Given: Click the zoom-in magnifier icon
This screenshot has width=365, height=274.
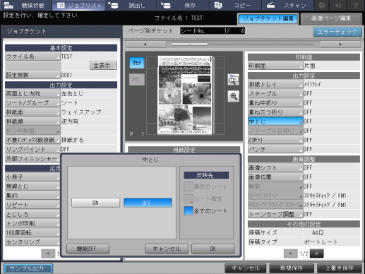Looking at the screenshot, I should click(233, 96).
